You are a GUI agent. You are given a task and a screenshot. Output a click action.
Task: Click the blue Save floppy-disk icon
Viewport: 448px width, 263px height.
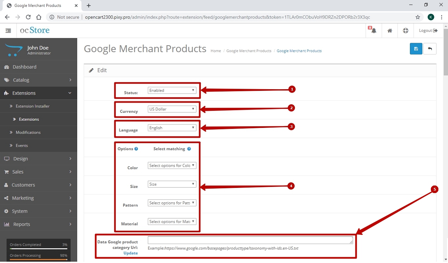416,49
